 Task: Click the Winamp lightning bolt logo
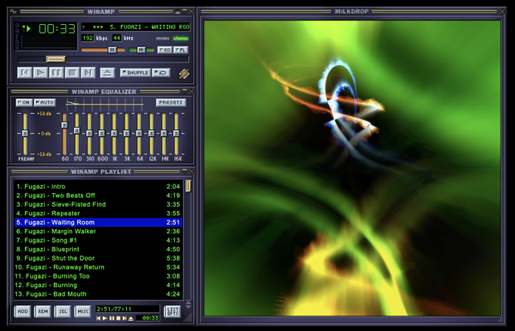pos(184,74)
